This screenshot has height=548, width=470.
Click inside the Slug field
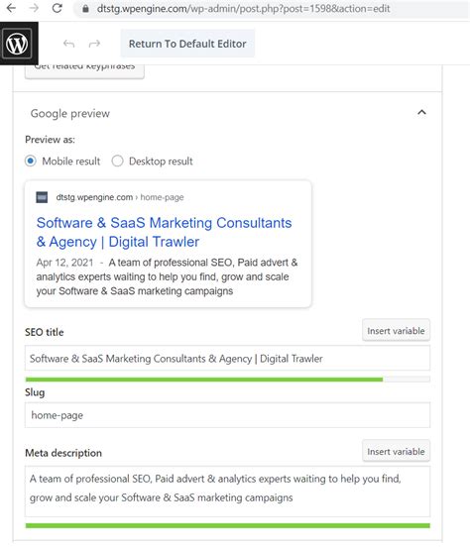tap(227, 415)
